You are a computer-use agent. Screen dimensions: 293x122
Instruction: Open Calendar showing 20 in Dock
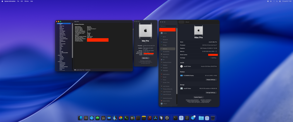pos(103,118)
